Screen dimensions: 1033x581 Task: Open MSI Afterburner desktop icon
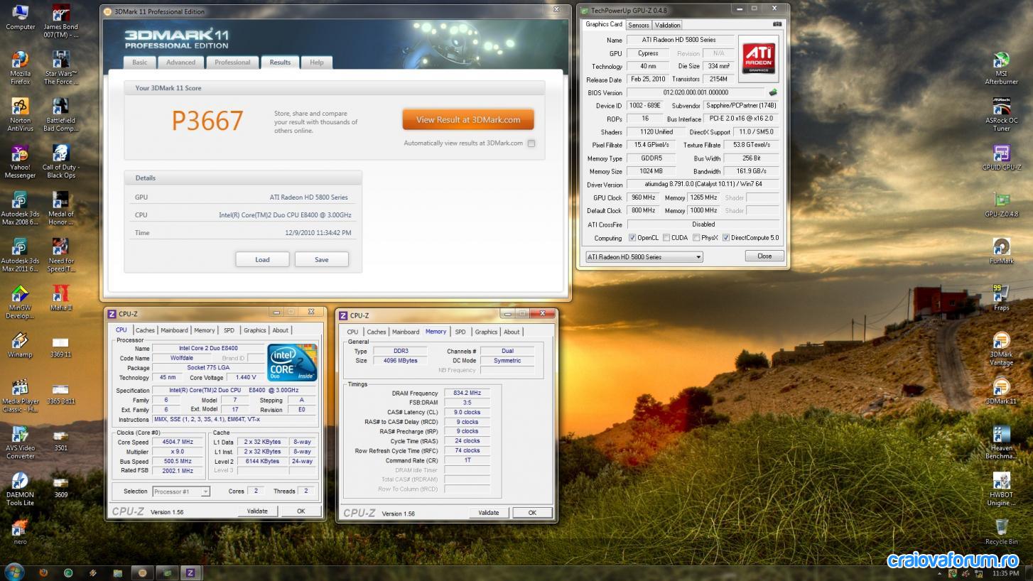pyautogui.click(x=1001, y=68)
